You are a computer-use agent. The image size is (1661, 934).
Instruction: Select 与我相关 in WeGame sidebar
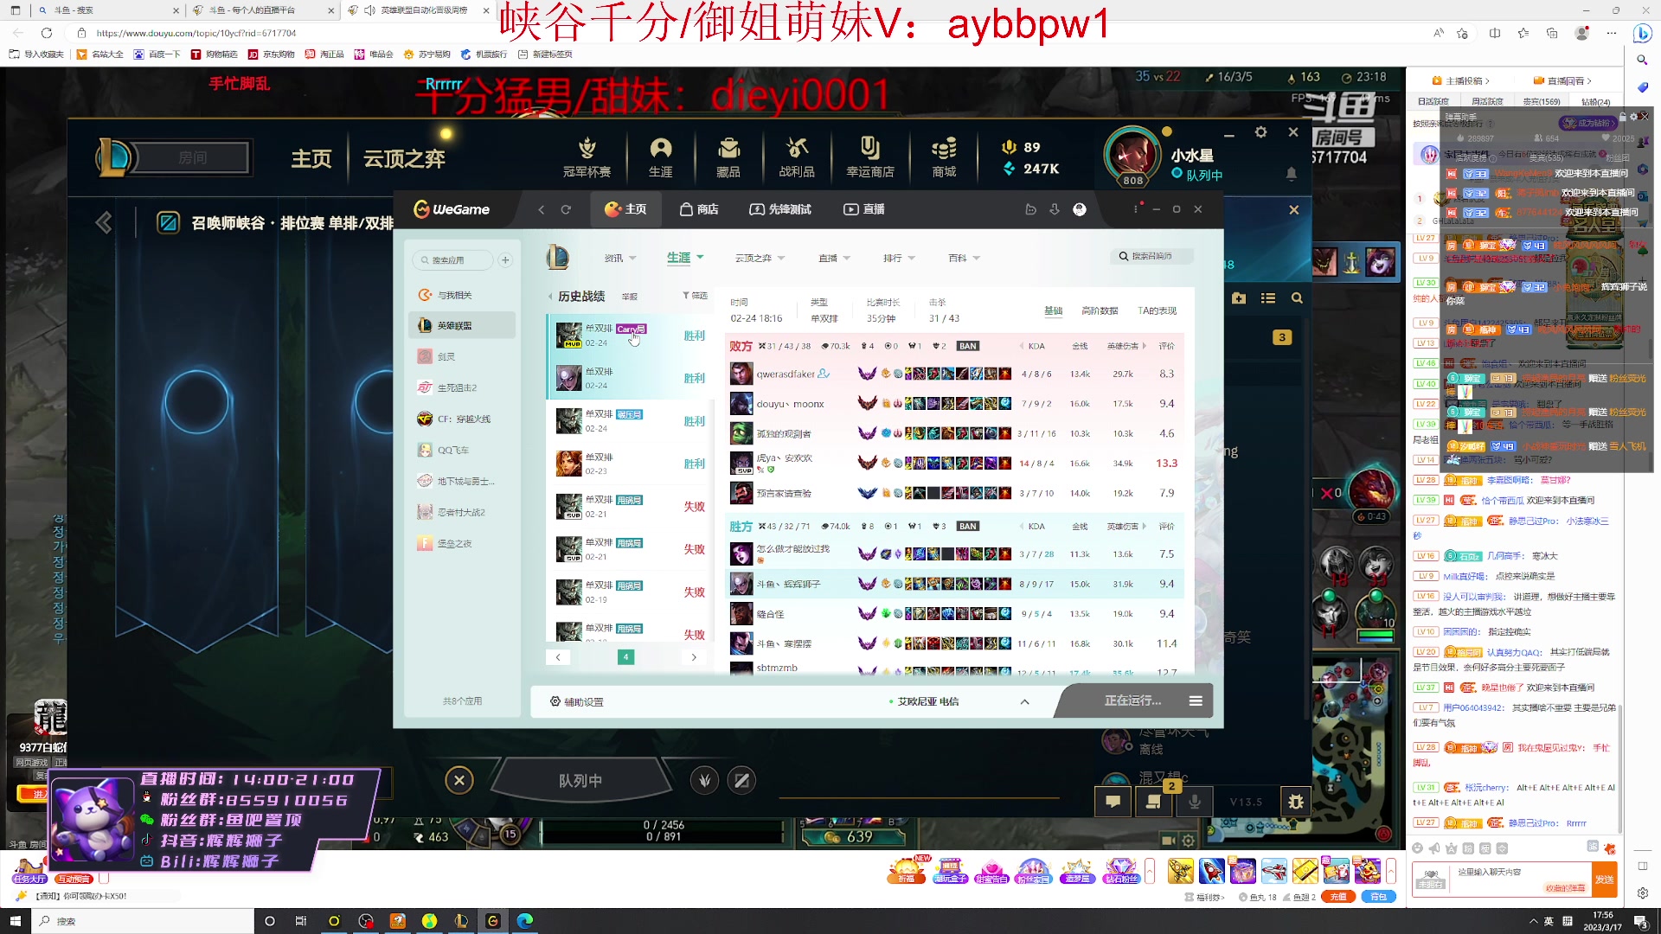[x=462, y=295]
